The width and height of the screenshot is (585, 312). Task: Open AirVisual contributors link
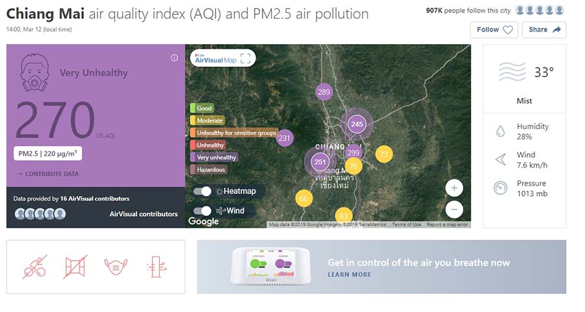pos(144,214)
